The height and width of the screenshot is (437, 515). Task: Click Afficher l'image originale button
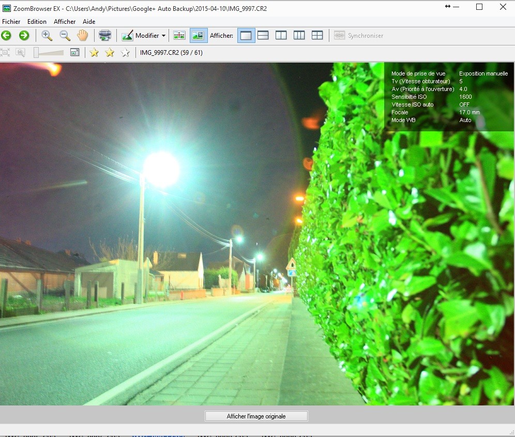(x=256, y=416)
